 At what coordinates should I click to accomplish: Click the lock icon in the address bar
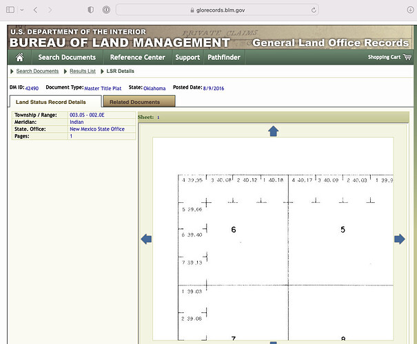pos(192,10)
